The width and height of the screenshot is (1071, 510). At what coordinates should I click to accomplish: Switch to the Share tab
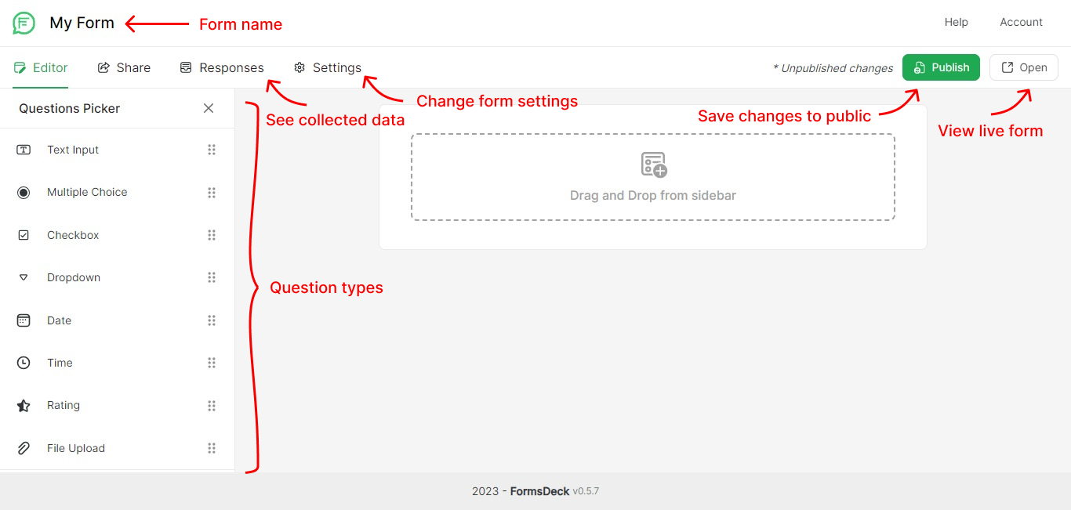coord(123,67)
